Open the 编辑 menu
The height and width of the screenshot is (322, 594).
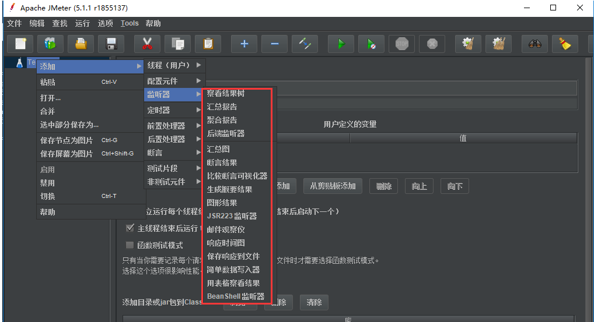click(37, 23)
